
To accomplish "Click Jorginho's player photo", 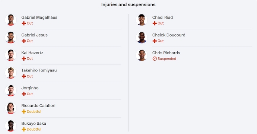I will 11,90.
